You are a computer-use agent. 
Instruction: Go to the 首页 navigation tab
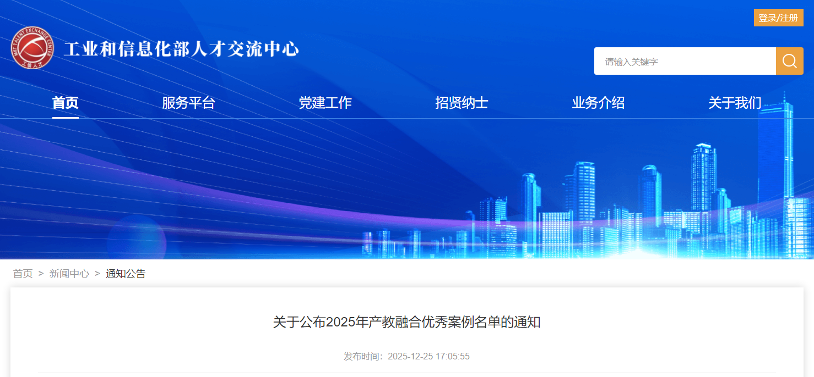click(x=66, y=103)
